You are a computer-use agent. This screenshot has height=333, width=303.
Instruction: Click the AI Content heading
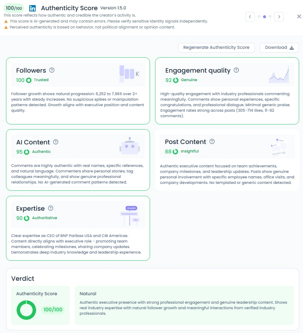pos(33,142)
